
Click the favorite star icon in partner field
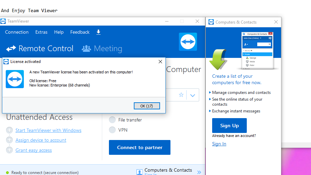tap(181, 95)
